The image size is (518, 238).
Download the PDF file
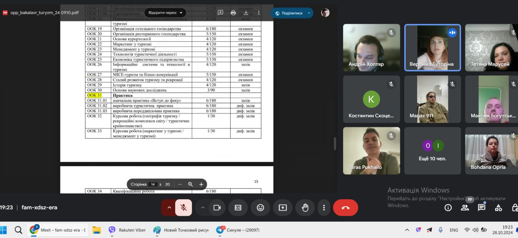[246, 13]
